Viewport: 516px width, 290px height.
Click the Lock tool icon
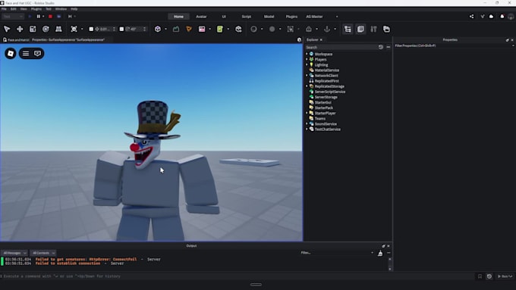pyautogui.click(x=309, y=30)
